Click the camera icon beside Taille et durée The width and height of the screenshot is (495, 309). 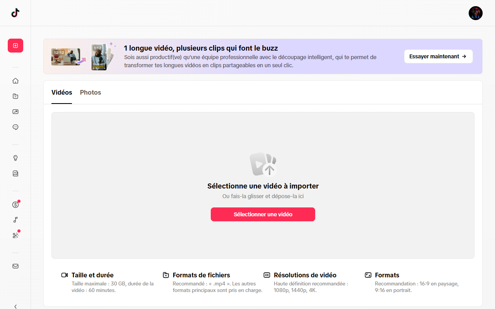point(65,275)
